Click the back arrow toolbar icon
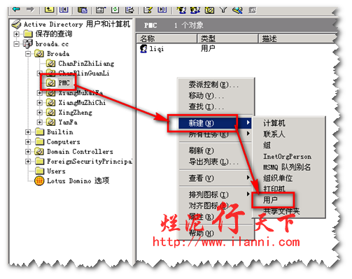The image size is (352, 279). 16,10
